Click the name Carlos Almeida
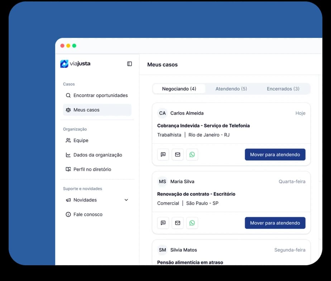The height and width of the screenshot is (281, 331). [187, 113]
